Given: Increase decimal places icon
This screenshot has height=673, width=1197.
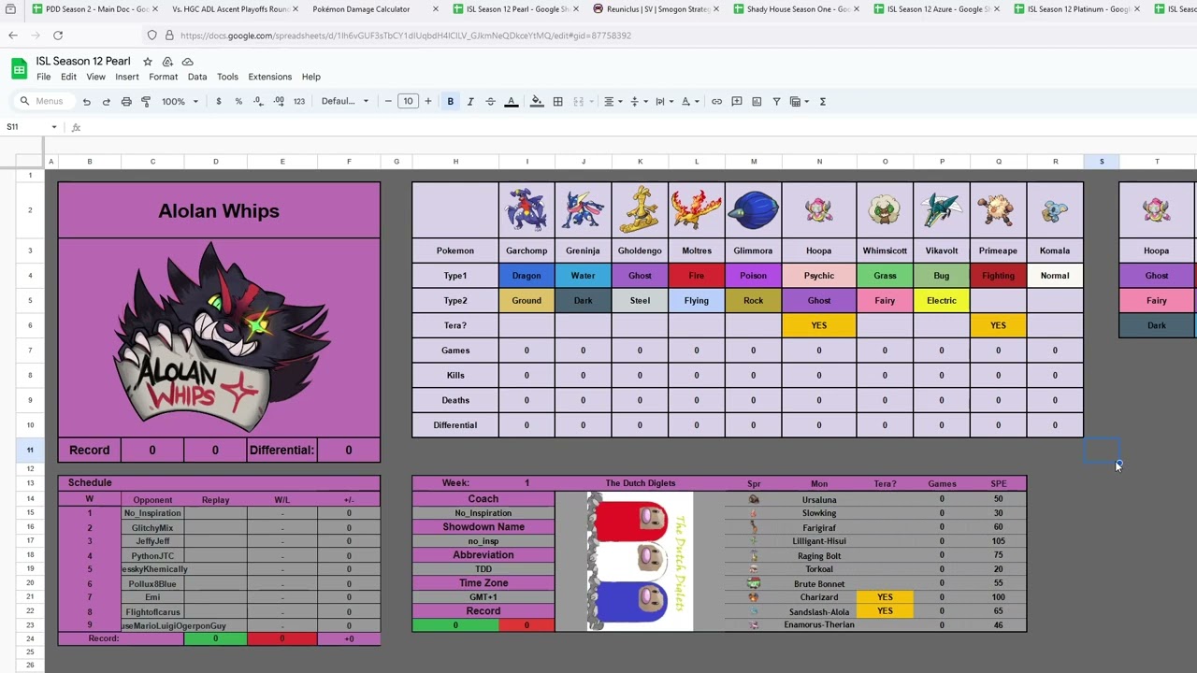Looking at the screenshot, I should coord(279,101).
